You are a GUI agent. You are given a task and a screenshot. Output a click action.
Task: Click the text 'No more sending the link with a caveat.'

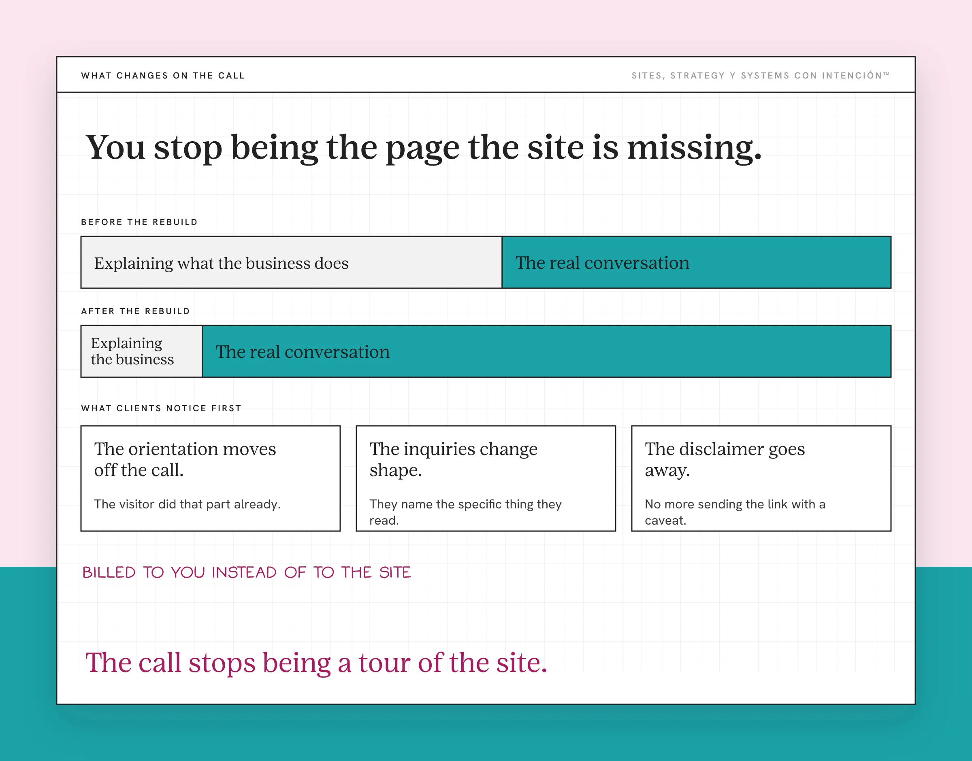coord(735,512)
